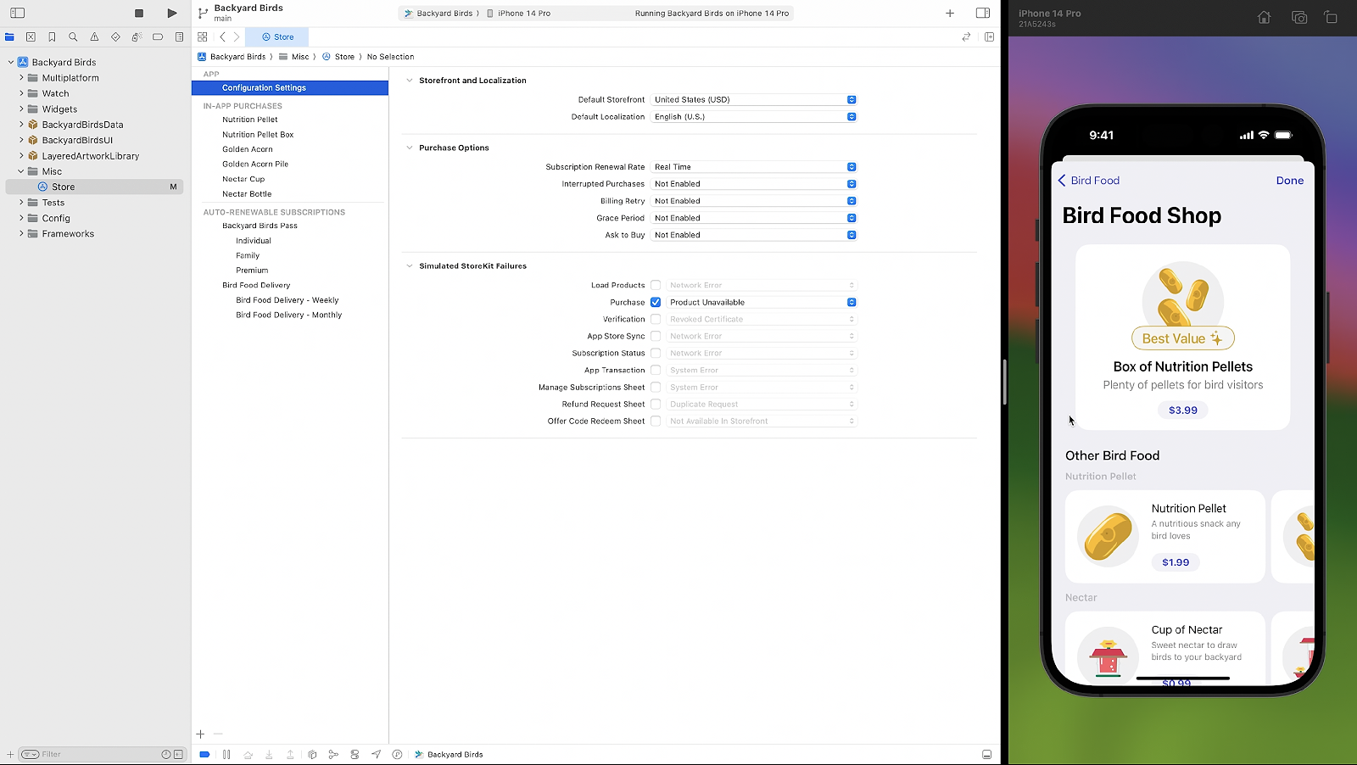
Task: Tap the $3.99 price button
Action: pyautogui.click(x=1182, y=410)
